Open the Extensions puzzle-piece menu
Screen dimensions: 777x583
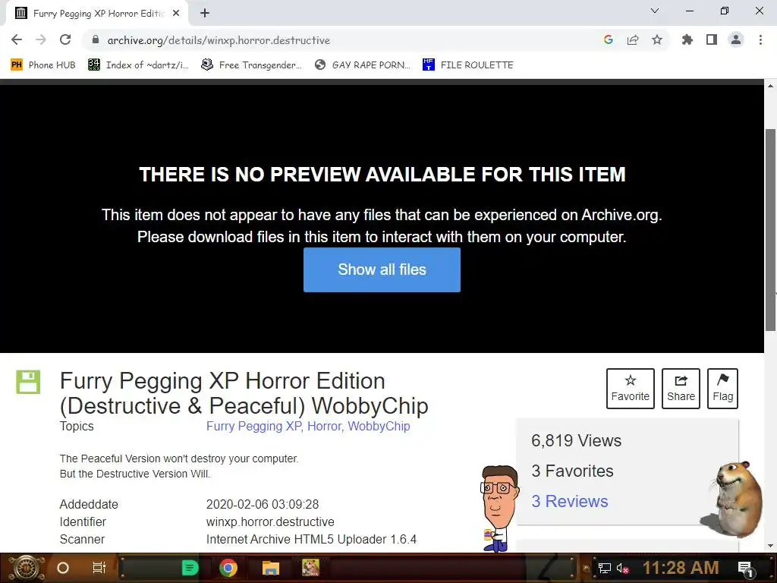point(687,39)
